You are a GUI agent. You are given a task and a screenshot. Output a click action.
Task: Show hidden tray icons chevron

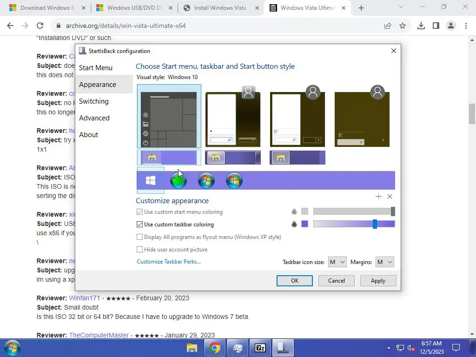(x=389, y=348)
